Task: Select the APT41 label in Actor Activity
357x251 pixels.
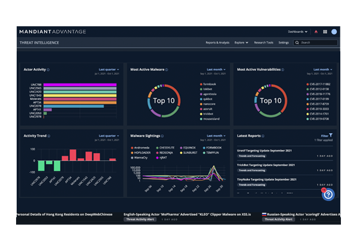Action: pos(37,110)
